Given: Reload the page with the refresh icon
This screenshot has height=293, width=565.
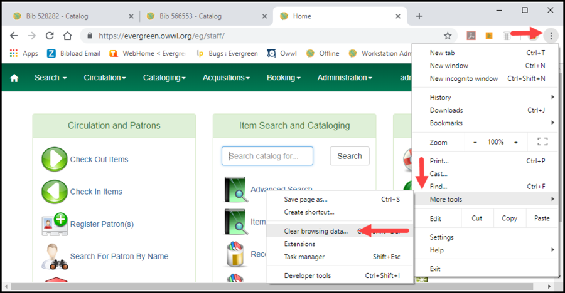Looking at the screenshot, I should (x=50, y=36).
